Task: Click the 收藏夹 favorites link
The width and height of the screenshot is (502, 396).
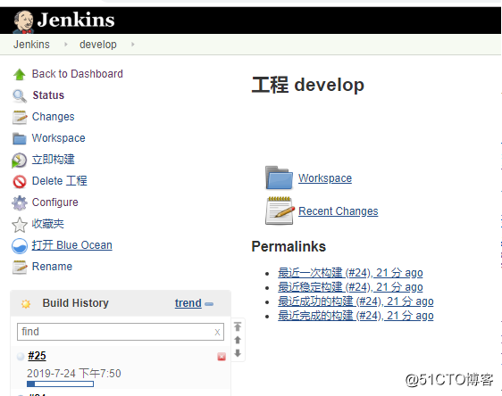Action: 48,224
